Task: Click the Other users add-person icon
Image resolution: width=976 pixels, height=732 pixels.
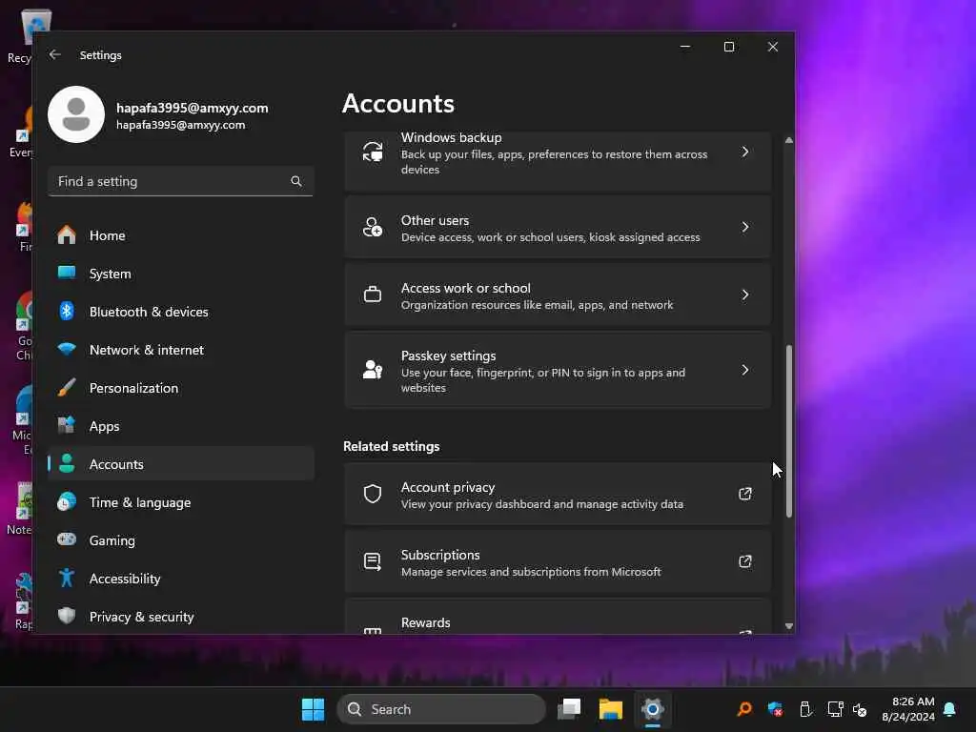Action: (373, 227)
